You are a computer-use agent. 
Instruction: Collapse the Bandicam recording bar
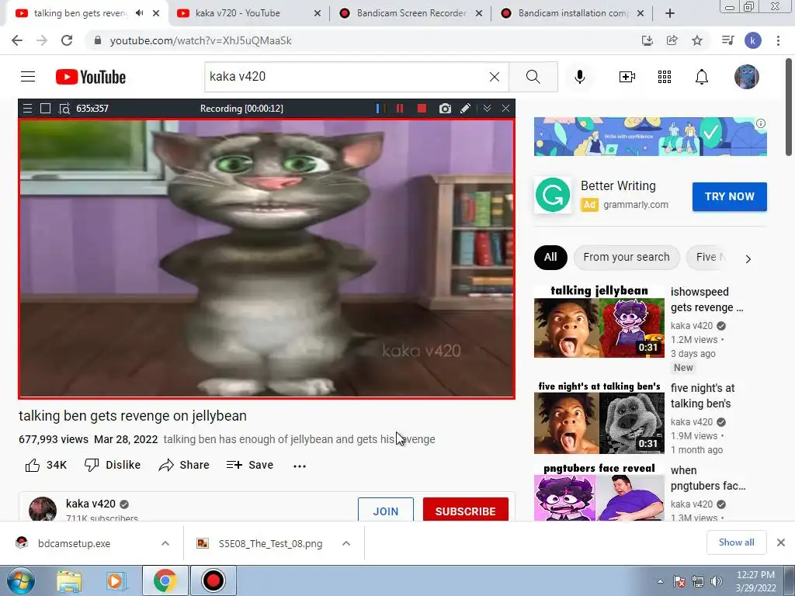[x=488, y=109]
